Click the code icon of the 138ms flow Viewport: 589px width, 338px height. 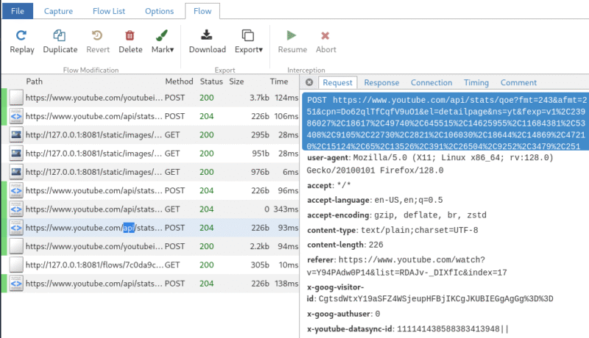tap(16, 284)
